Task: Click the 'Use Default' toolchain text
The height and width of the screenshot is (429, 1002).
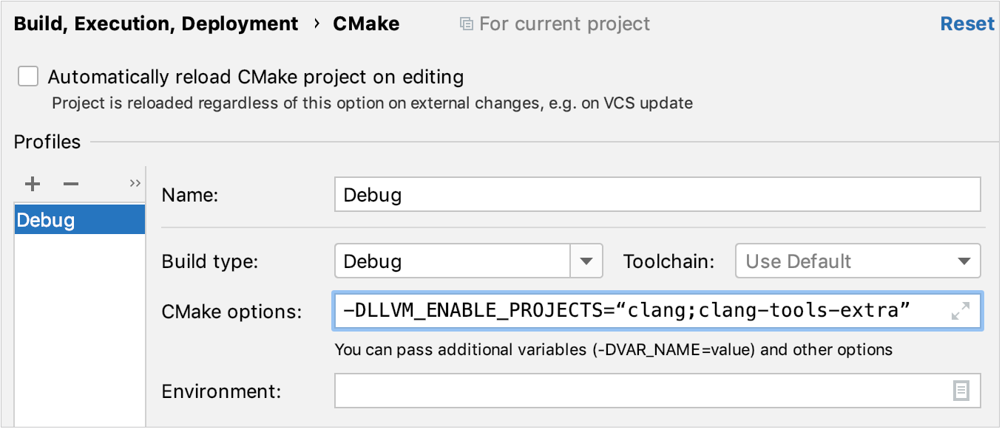Action: click(799, 261)
